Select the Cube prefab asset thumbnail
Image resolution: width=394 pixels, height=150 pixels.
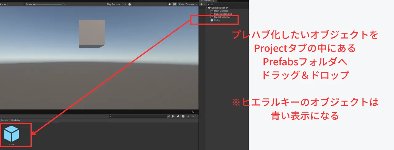coord(11,134)
